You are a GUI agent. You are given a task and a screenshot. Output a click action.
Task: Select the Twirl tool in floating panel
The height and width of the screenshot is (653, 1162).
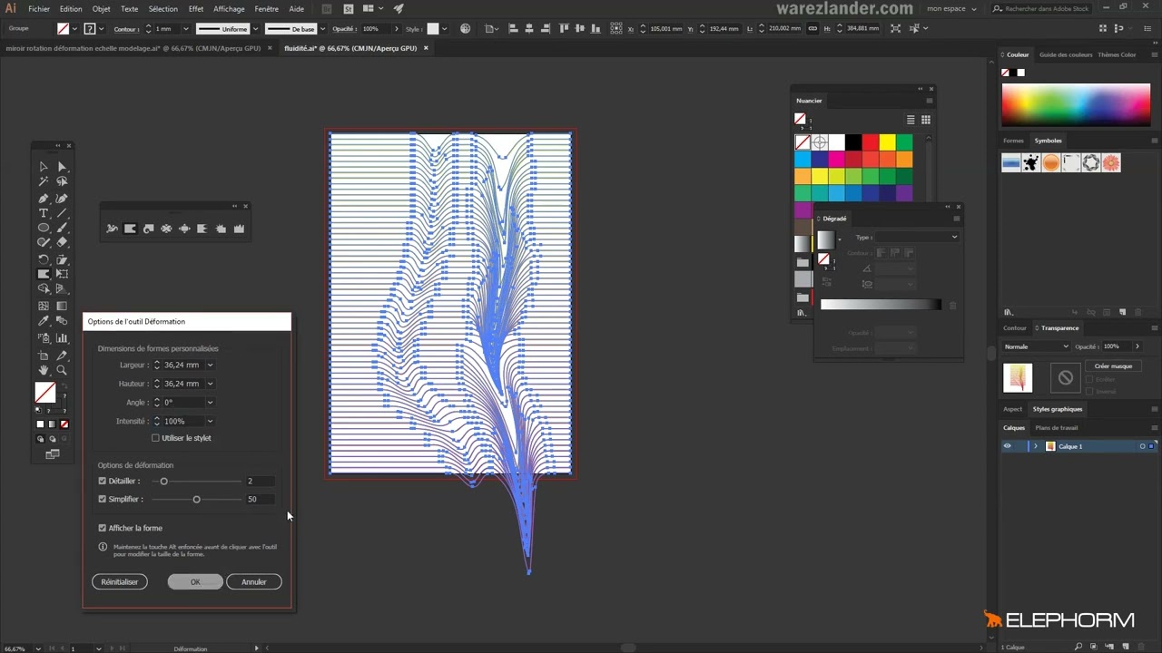pyautogui.click(x=148, y=229)
